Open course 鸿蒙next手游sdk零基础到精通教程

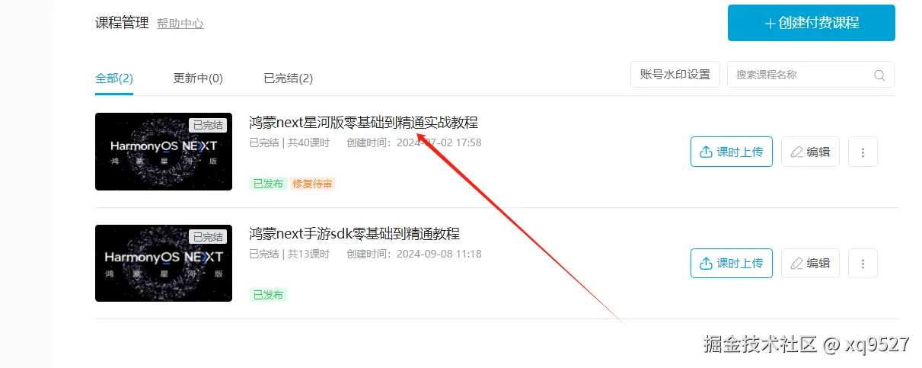(355, 233)
